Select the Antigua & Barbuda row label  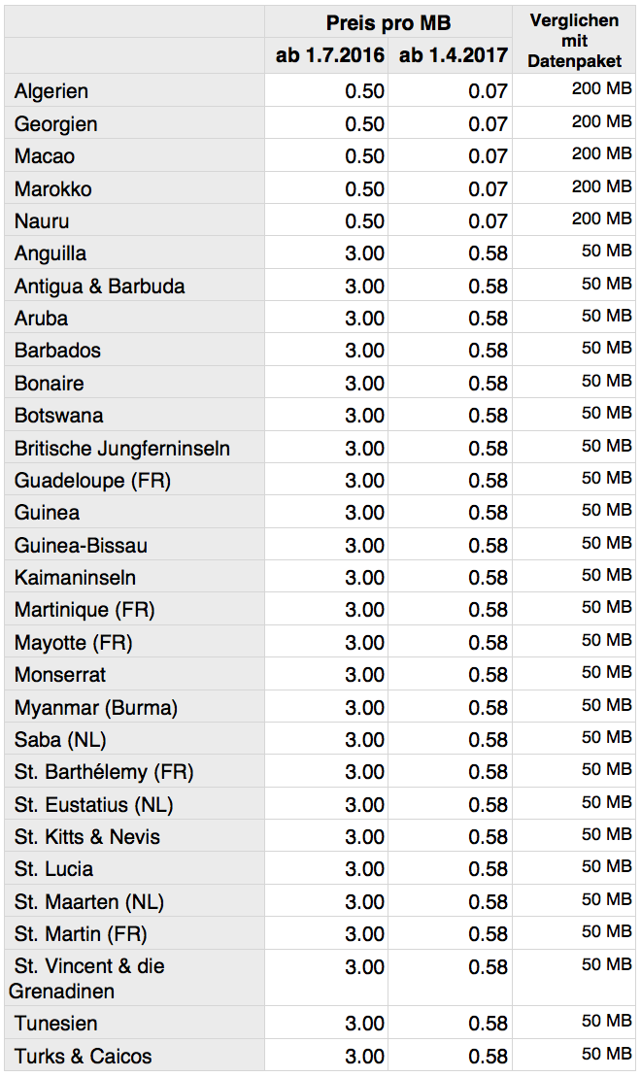click(x=99, y=286)
